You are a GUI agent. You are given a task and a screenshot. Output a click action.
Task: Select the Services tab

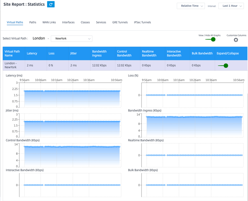pyautogui.click(x=101, y=22)
